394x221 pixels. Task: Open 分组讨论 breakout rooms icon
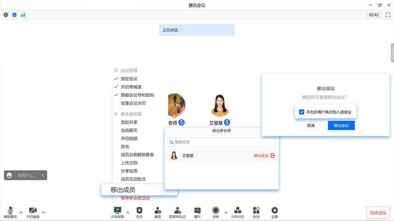pyautogui.click(x=237, y=211)
